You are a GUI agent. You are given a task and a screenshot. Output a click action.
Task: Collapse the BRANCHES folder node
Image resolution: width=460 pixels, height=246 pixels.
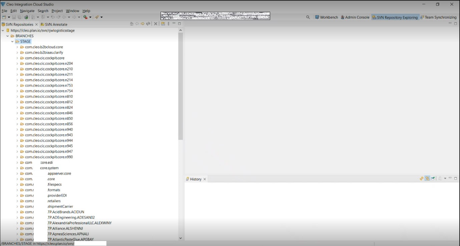point(8,36)
